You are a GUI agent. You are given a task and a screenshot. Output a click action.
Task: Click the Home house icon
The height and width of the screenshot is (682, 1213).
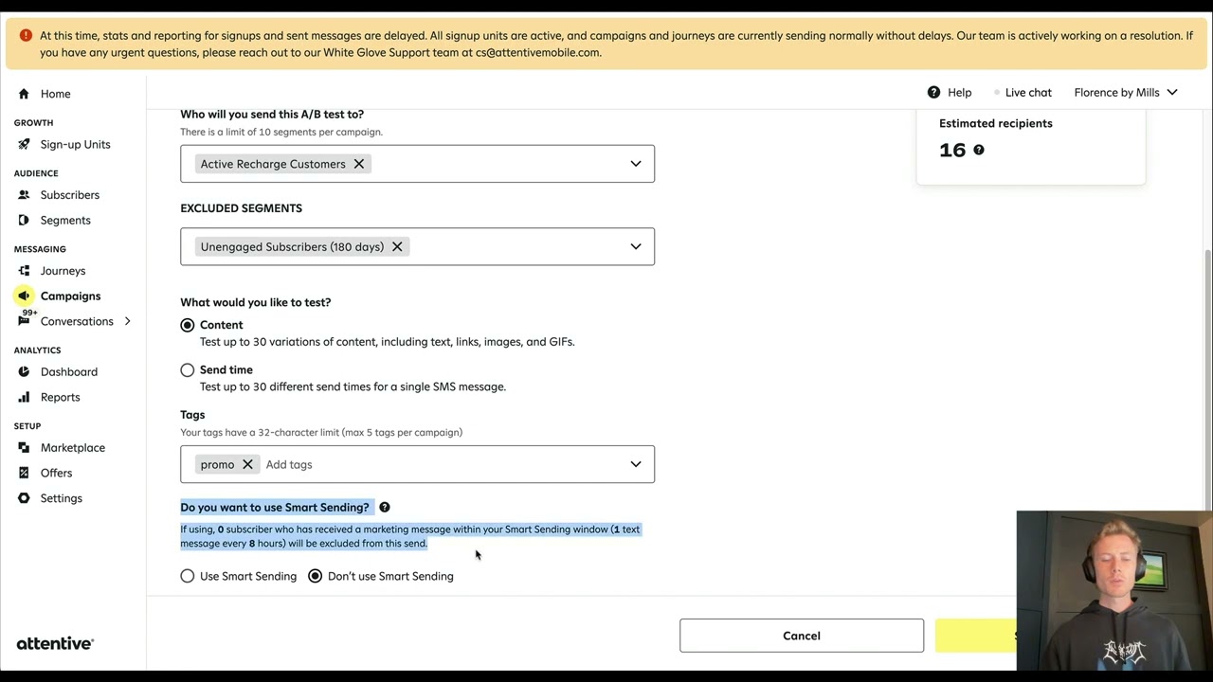pyautogui.click(x=24, y=94)
